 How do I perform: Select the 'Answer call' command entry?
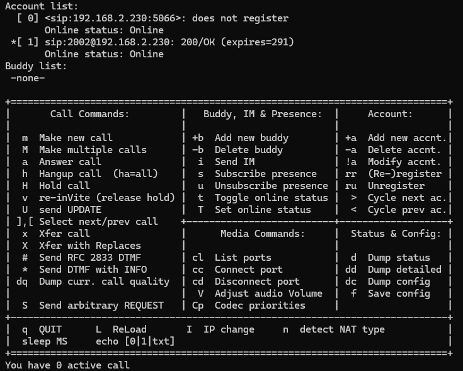click(x=70, y=162)
